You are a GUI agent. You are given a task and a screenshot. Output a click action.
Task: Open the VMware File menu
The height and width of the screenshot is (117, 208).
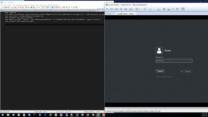(107, 9)
